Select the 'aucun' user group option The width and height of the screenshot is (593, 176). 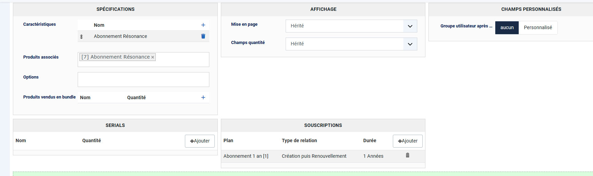tap(507, 28)
